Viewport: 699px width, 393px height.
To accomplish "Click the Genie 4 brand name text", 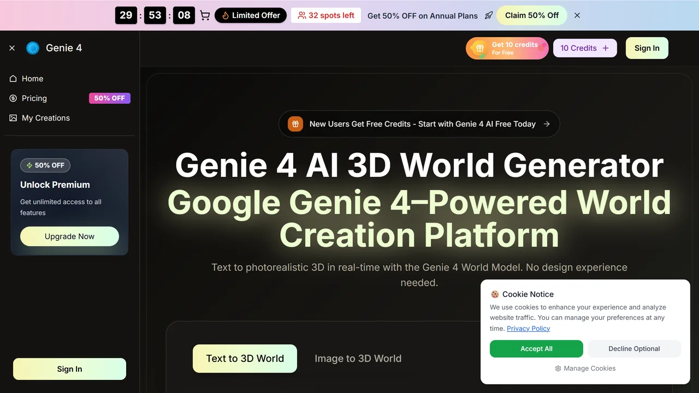I will pos(64,48).
